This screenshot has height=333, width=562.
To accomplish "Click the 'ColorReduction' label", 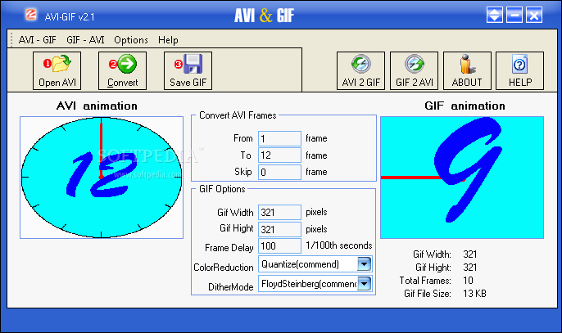I will (224, 268).
